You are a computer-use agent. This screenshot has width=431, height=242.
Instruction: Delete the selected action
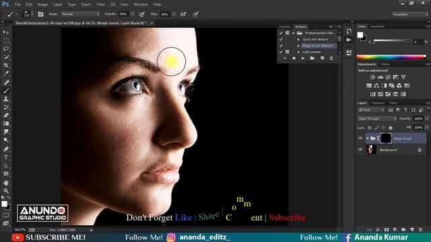click(x=331, y=58)
